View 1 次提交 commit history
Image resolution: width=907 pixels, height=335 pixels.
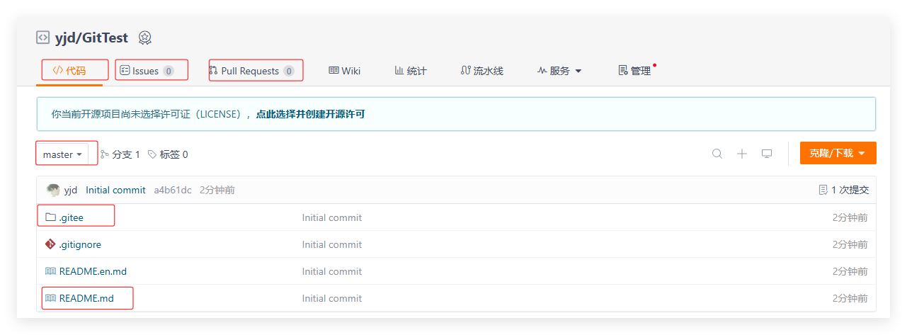click(x=843, y=190)
